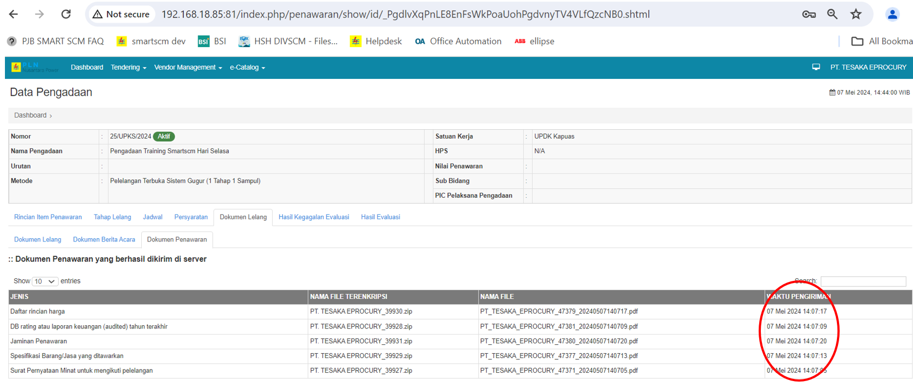This screenshot has height=386, width=913.
Task: Expand the Vendor Management menu
Action: pyautogui.click(x=188, y=67)
